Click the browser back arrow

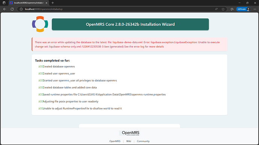tap(5, 9)
